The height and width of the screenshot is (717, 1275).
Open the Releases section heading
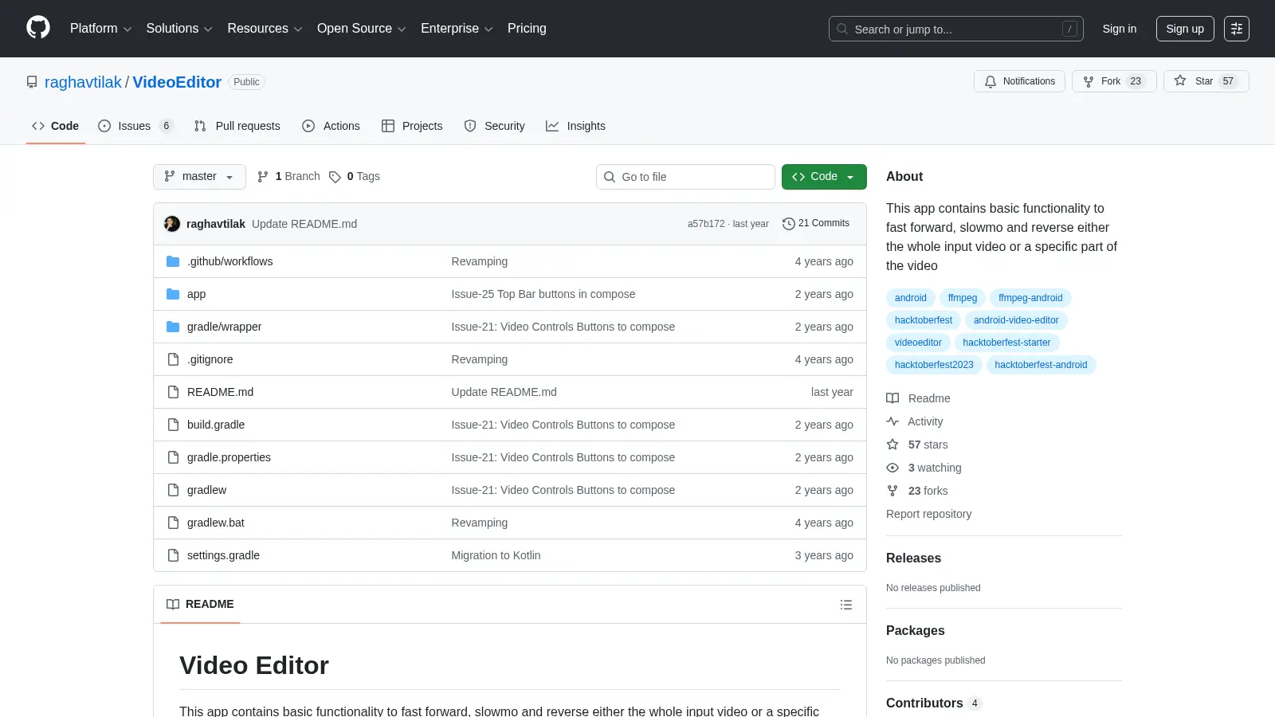point(913,558)
